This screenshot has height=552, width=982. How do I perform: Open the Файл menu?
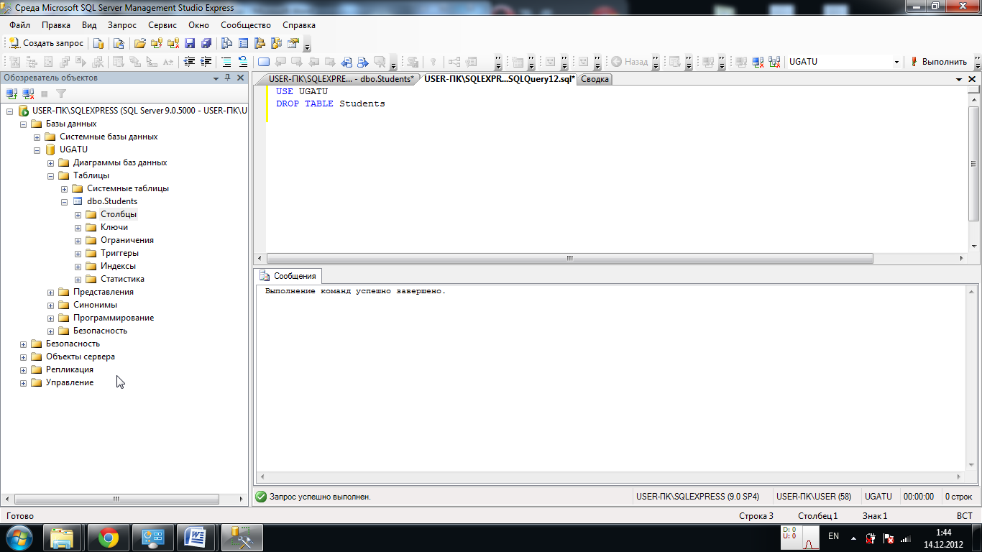click(19, 25)
